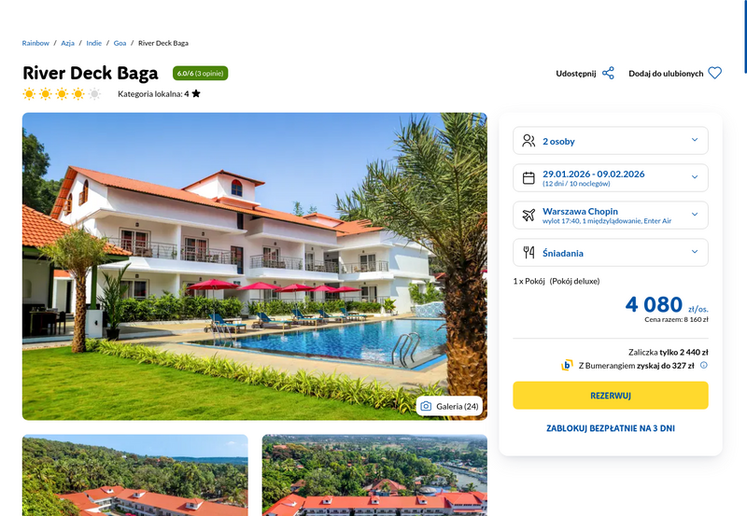
Task: Open the aerial hotel thumbnail with river view
Action: [374, 475]
